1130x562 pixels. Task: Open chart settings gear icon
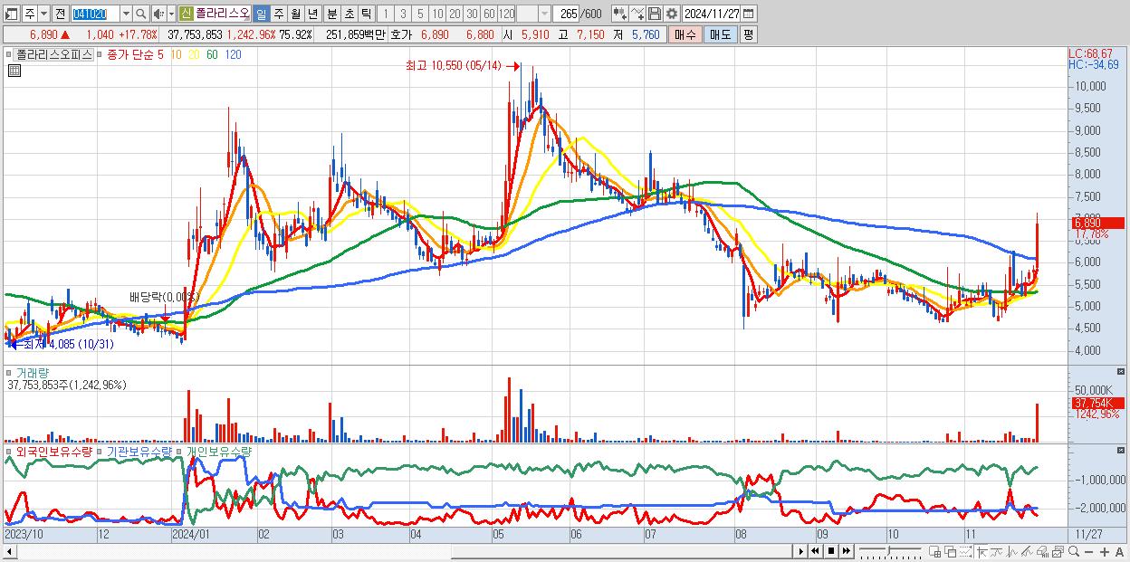coord(672,14)
